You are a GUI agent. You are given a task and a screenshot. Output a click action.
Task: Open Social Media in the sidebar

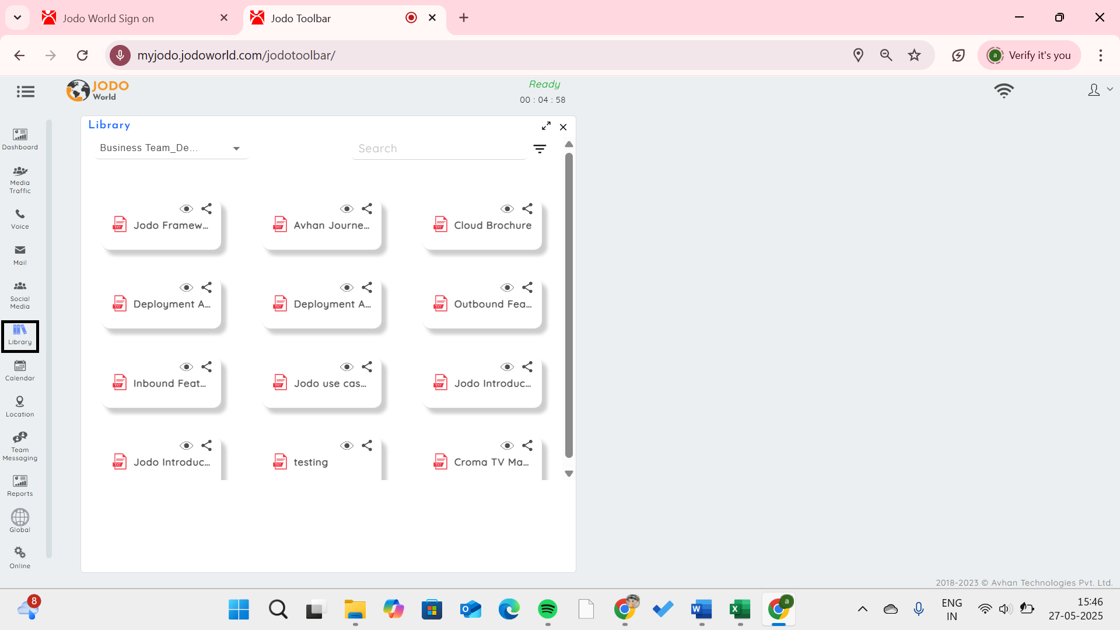(20, 295)
